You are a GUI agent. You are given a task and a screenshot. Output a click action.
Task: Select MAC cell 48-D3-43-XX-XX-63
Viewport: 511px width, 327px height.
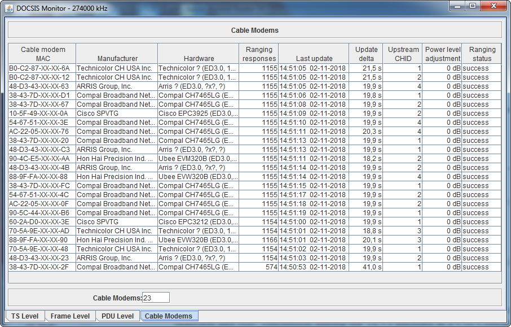(x=42, y=86)
